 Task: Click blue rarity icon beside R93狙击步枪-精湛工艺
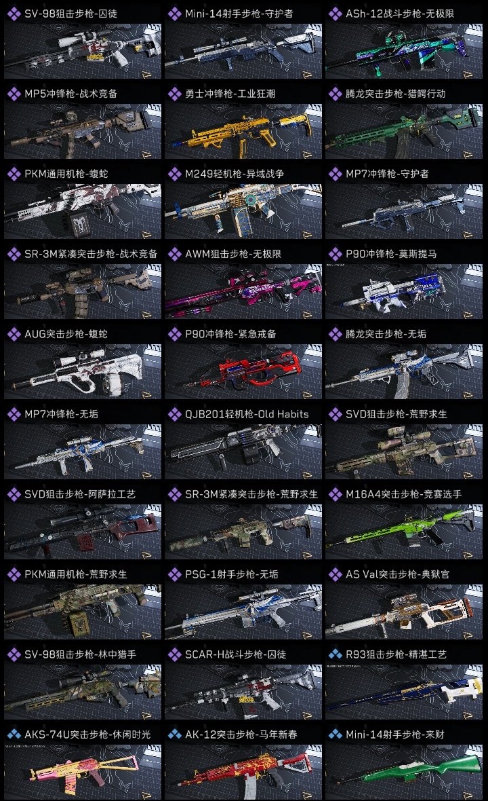coord(335,654)
